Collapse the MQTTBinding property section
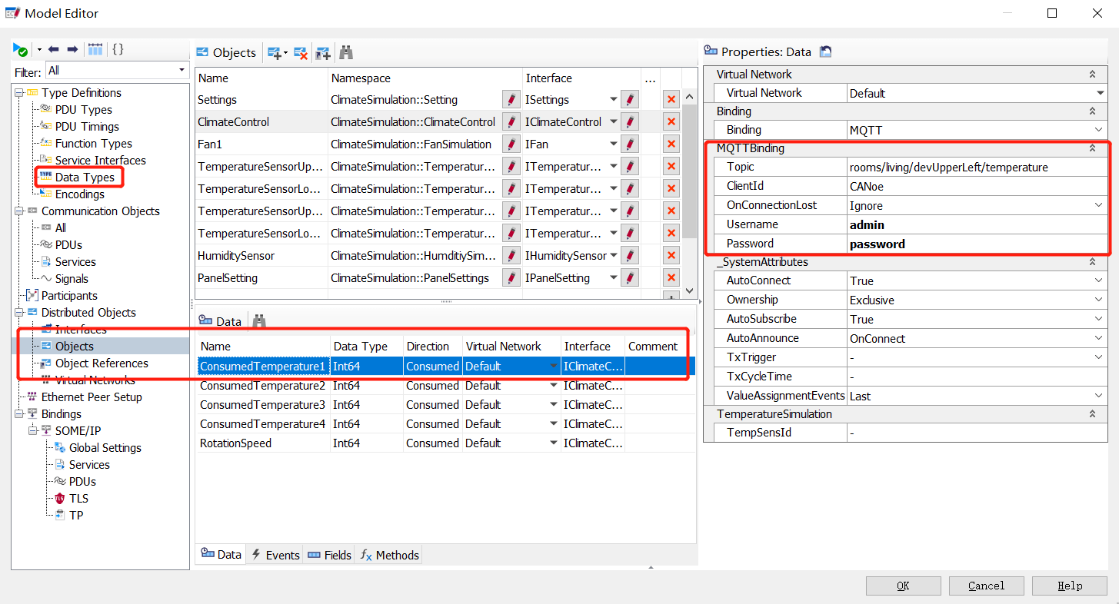 (1092, 148)
